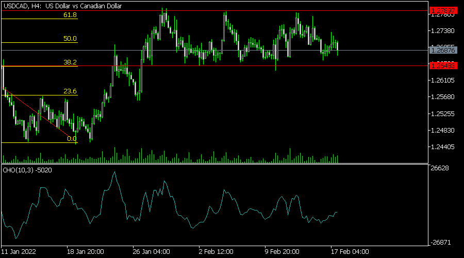Click the 18 Jan 20:00 time axis label
The height and width of the screenshot is (258, 464).
tap(86, 252)
